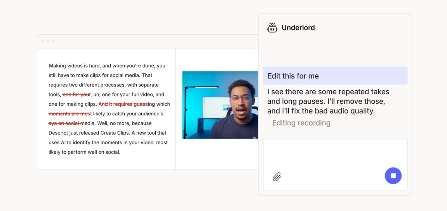Click the struck-through 'eye on social' text
The width and height of the screenshot is (447, 211).
click(x=65, y=123)
